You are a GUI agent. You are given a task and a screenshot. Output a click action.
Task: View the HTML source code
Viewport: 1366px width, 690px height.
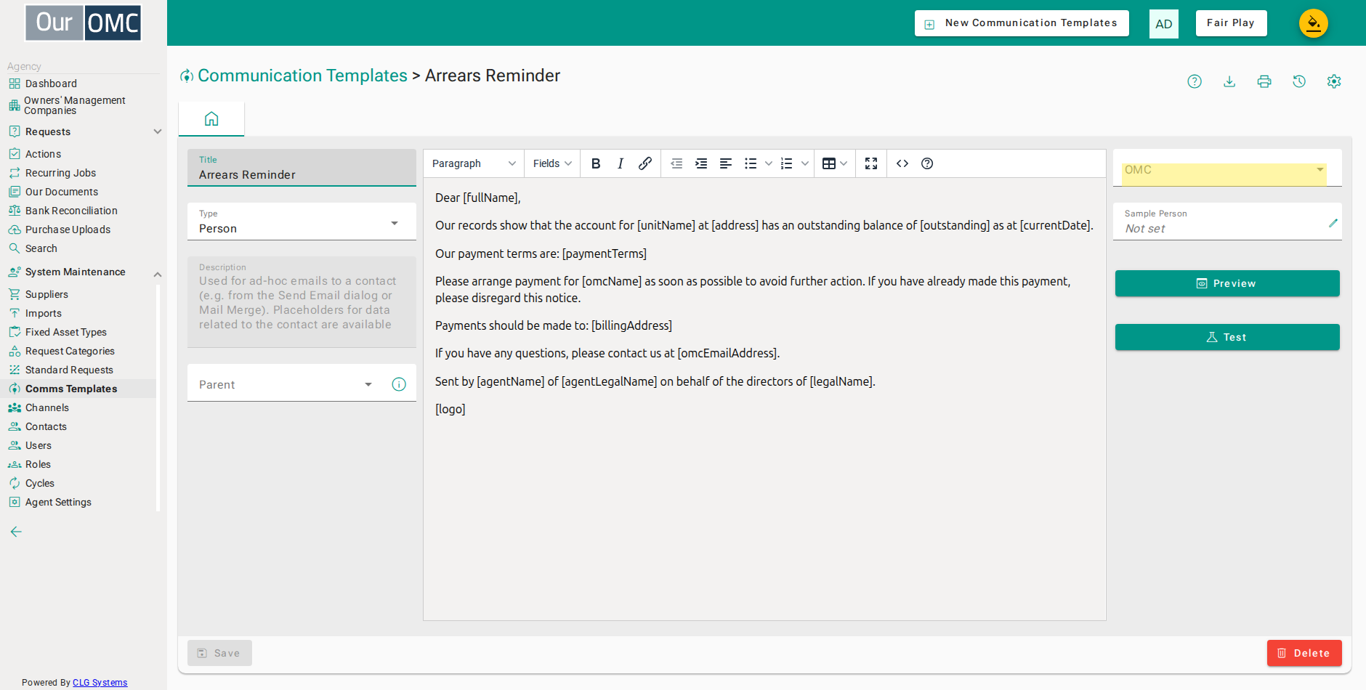[x=902, y=163]
